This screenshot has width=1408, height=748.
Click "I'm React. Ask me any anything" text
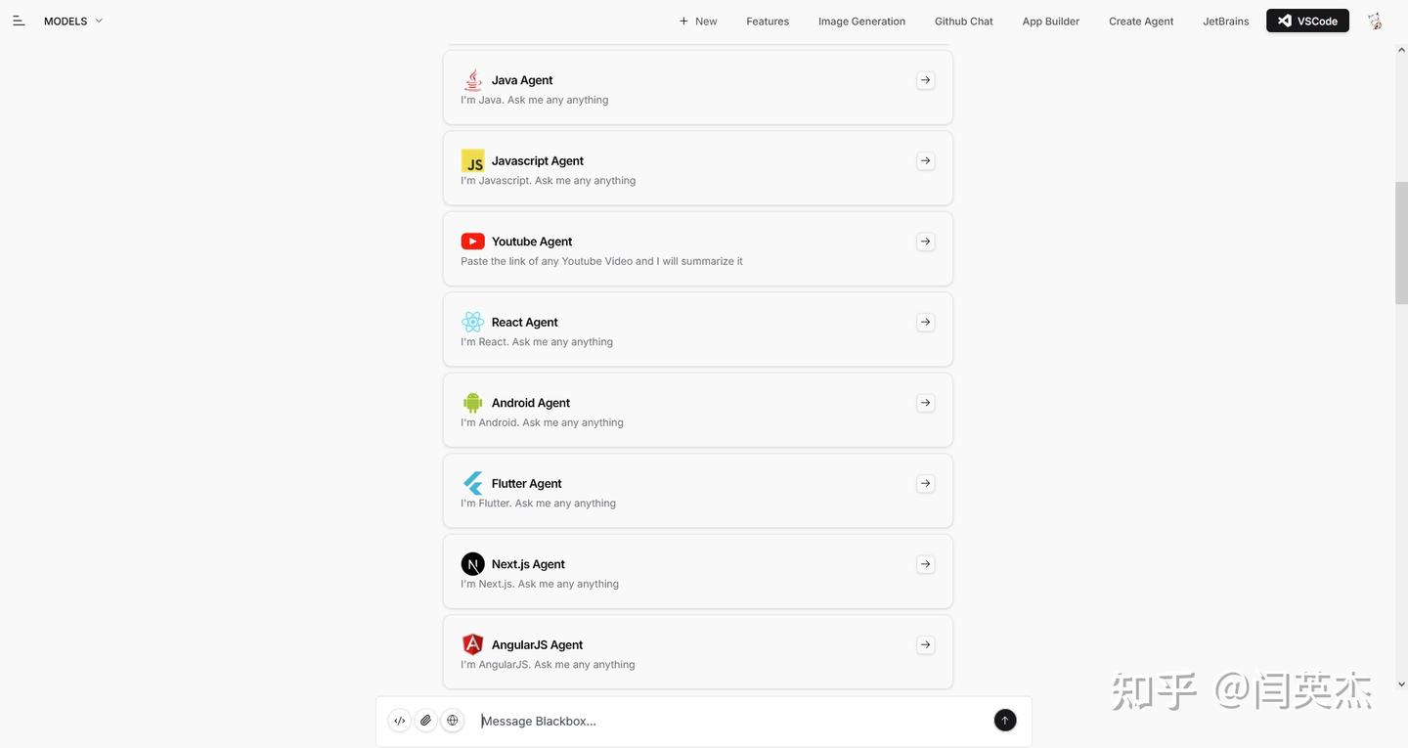coord(537,342)
